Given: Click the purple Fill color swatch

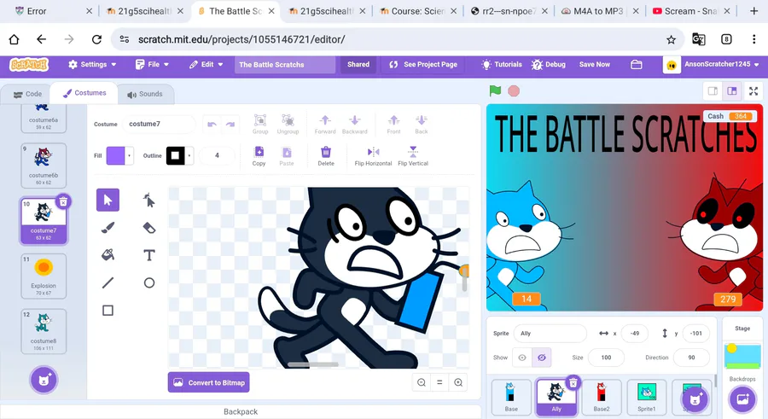Looking at the screenshot, I should [115, 156].
